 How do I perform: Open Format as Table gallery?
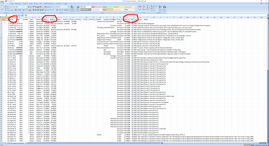point(78,9)
